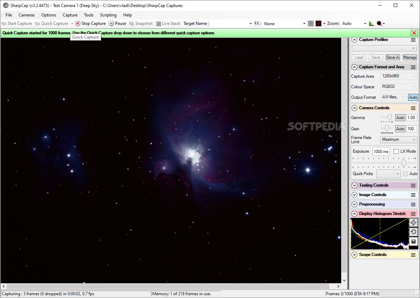Click the horizontal scrollbar under image
The height and width of the screenshot is (298, 420).
(170, 287)
